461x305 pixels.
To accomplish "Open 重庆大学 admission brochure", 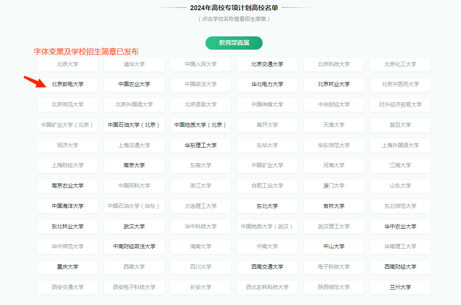I will [x=67, y=267].
